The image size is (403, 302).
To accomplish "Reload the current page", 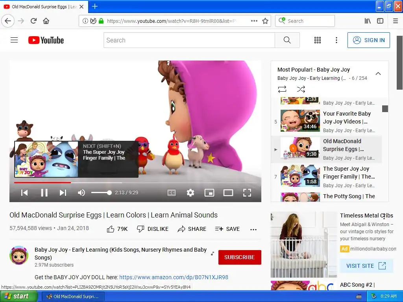I will [x=34, y=21].
